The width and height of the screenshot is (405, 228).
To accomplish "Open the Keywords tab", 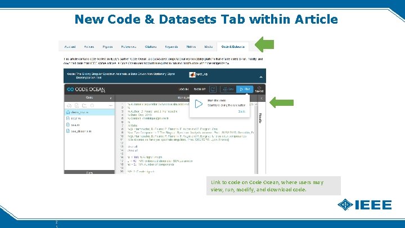I will tap(171, 47).
